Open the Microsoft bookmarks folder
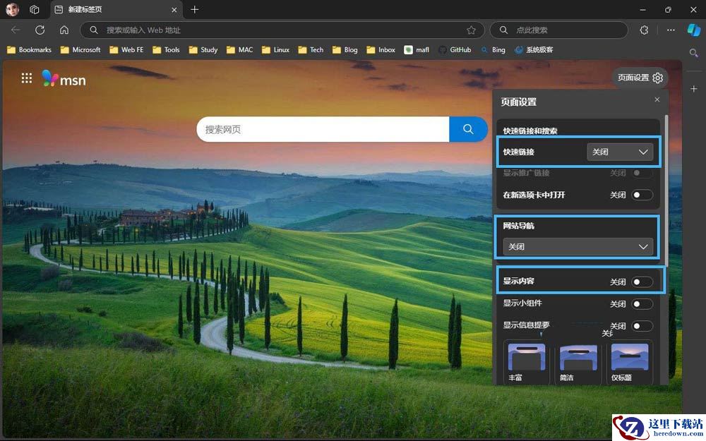This screenshot has width=706, height=441. point(80,50)
